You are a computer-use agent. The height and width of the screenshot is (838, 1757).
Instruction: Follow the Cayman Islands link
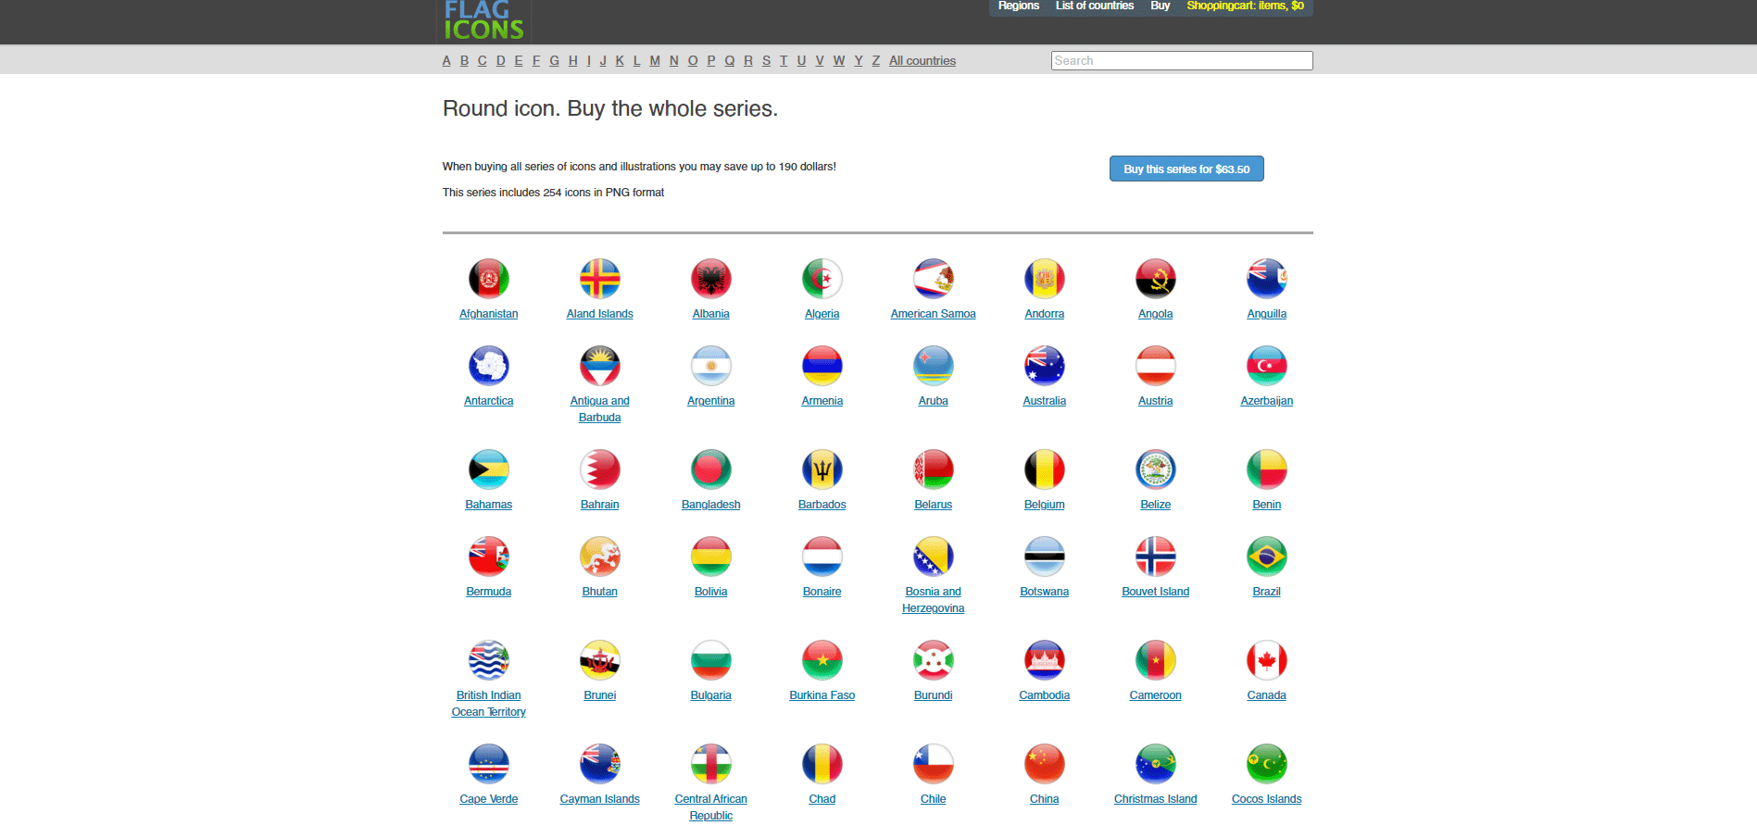(600, 799)
